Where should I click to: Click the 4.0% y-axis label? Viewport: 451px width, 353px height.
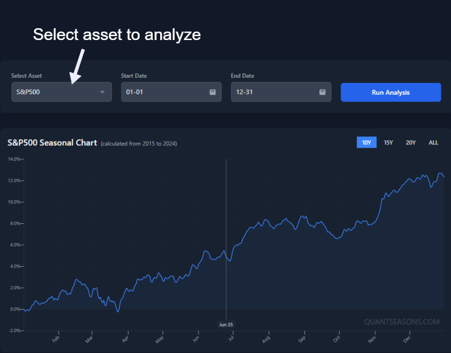point(15,266)
